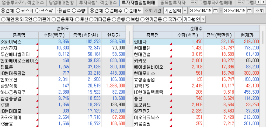
Task: Sort by 현재가 in 순매도 table
Action: click(114, 35)
